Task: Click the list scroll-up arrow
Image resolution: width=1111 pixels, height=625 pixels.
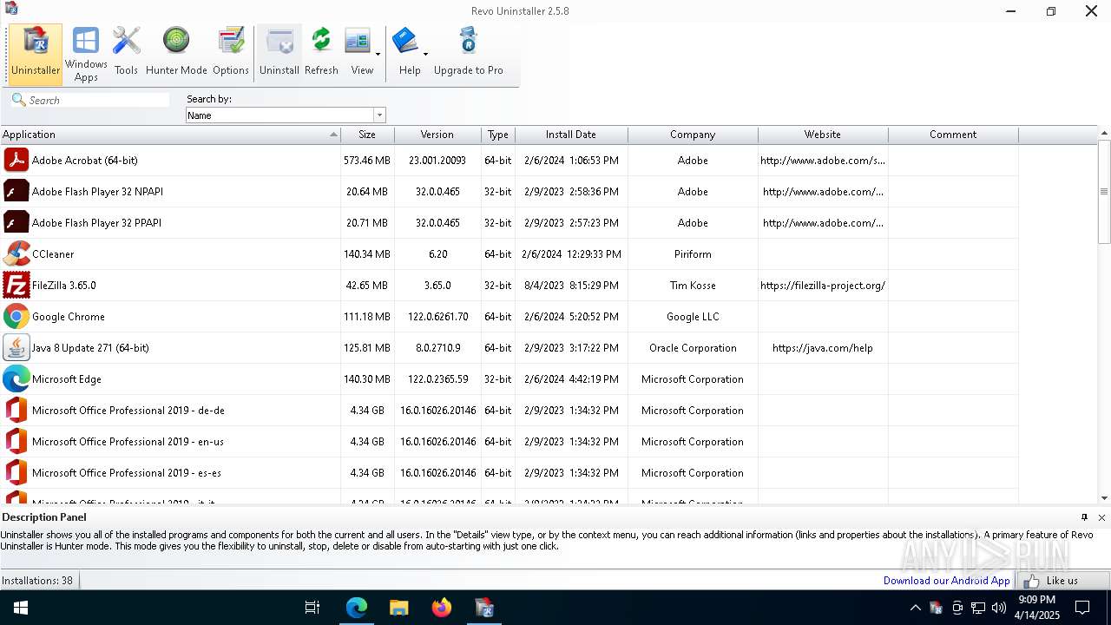Action: pos(1104,134)
